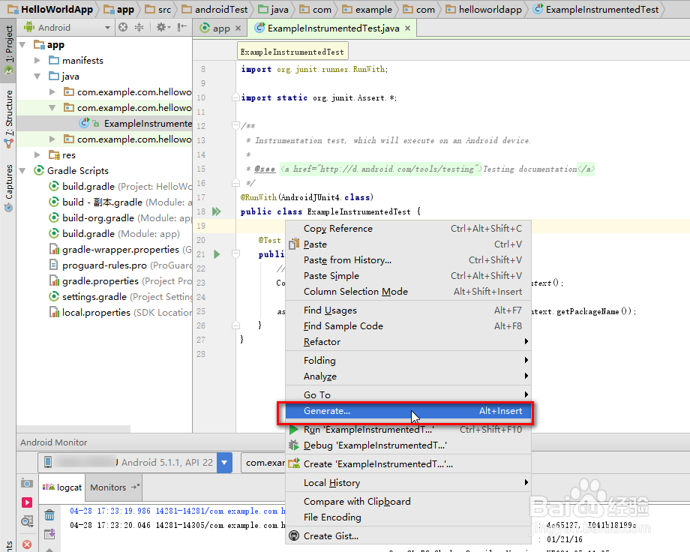Screen dimensions: 690x552
Task: Select gradle-wrapper.properties file
Action: coord(120,250)
